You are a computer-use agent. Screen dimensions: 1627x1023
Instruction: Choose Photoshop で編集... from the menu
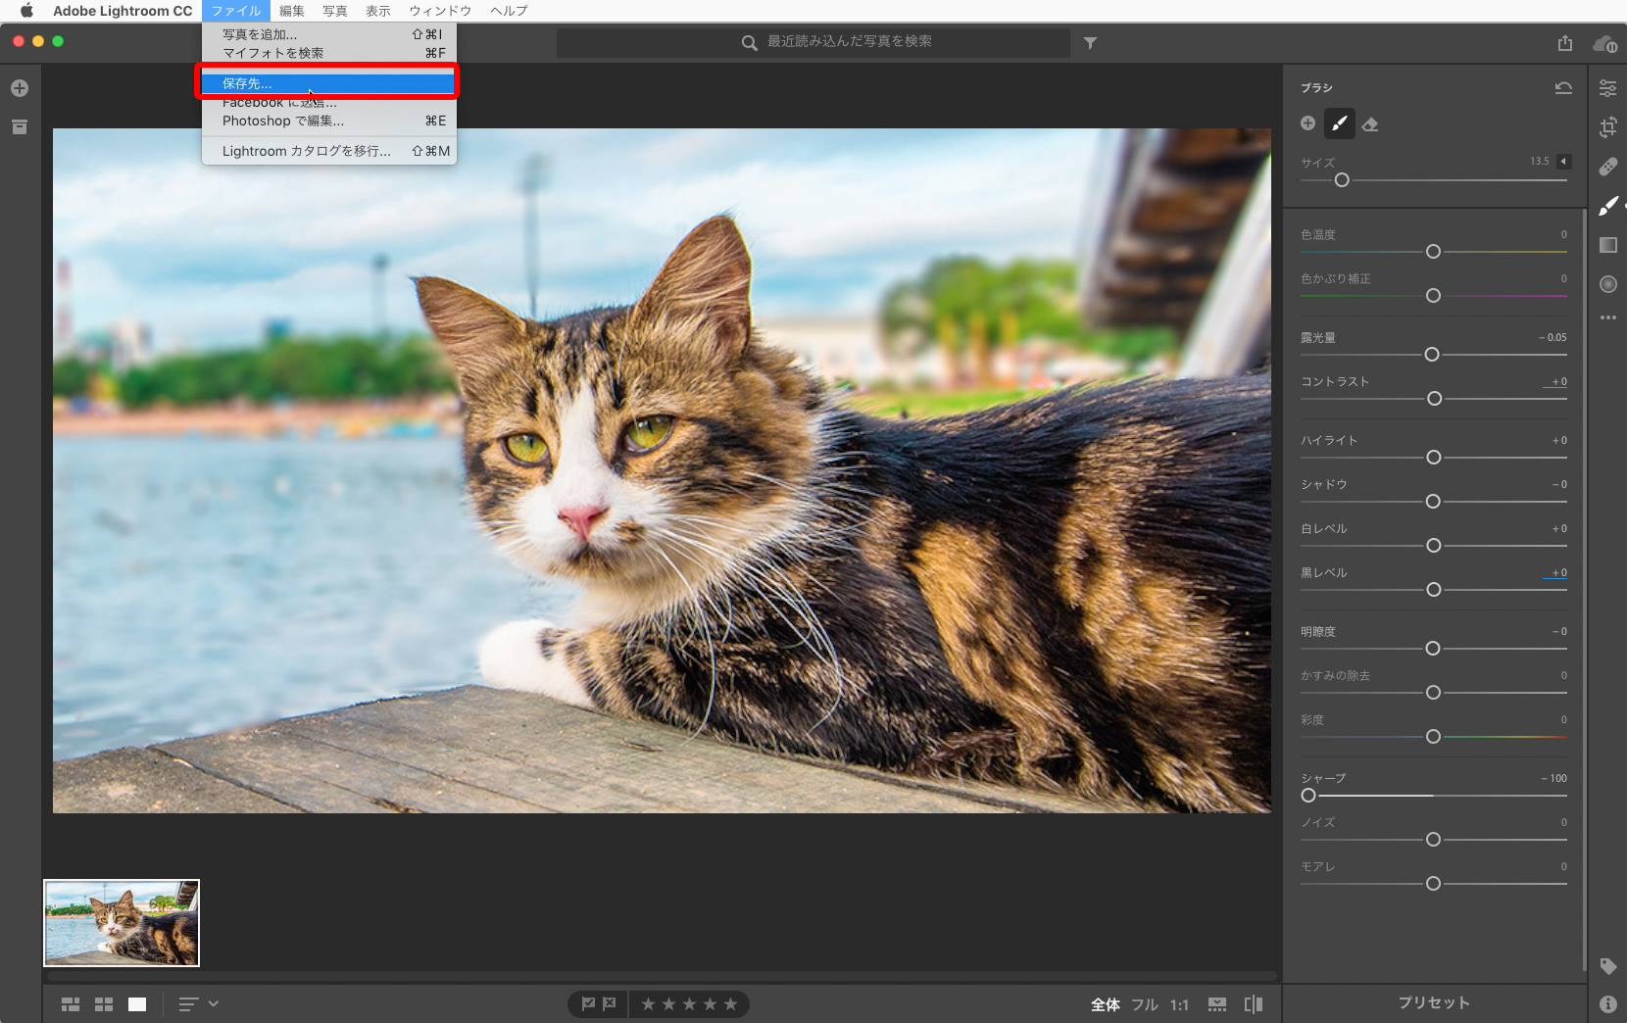283,122
